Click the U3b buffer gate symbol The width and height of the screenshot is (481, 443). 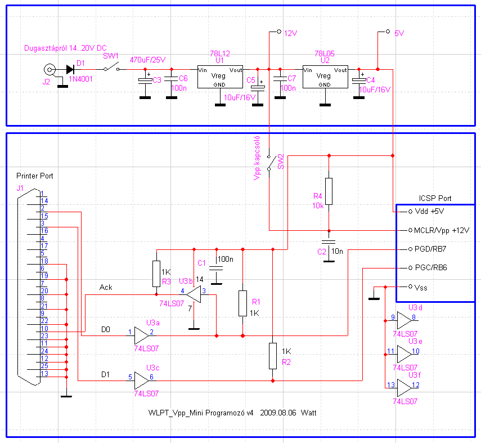[194, 295]
